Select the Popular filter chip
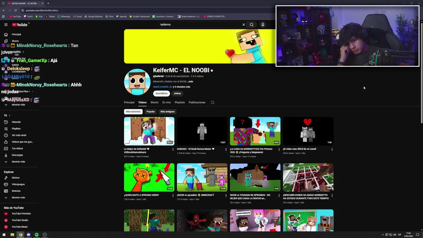The height and width of the screenshot is (238, 423). point(150,112)
